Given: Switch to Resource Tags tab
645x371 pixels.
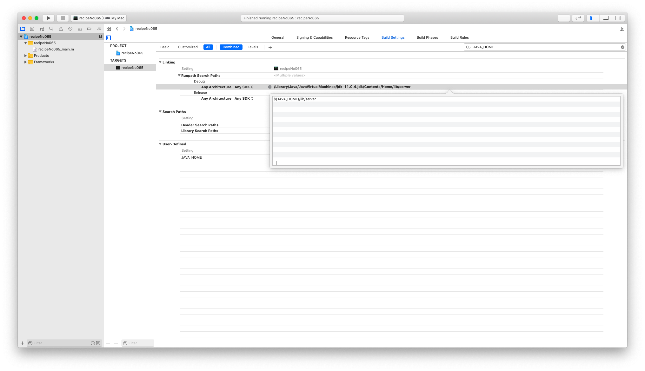Looking at the screenshot, I should click(x=357, y=37).
